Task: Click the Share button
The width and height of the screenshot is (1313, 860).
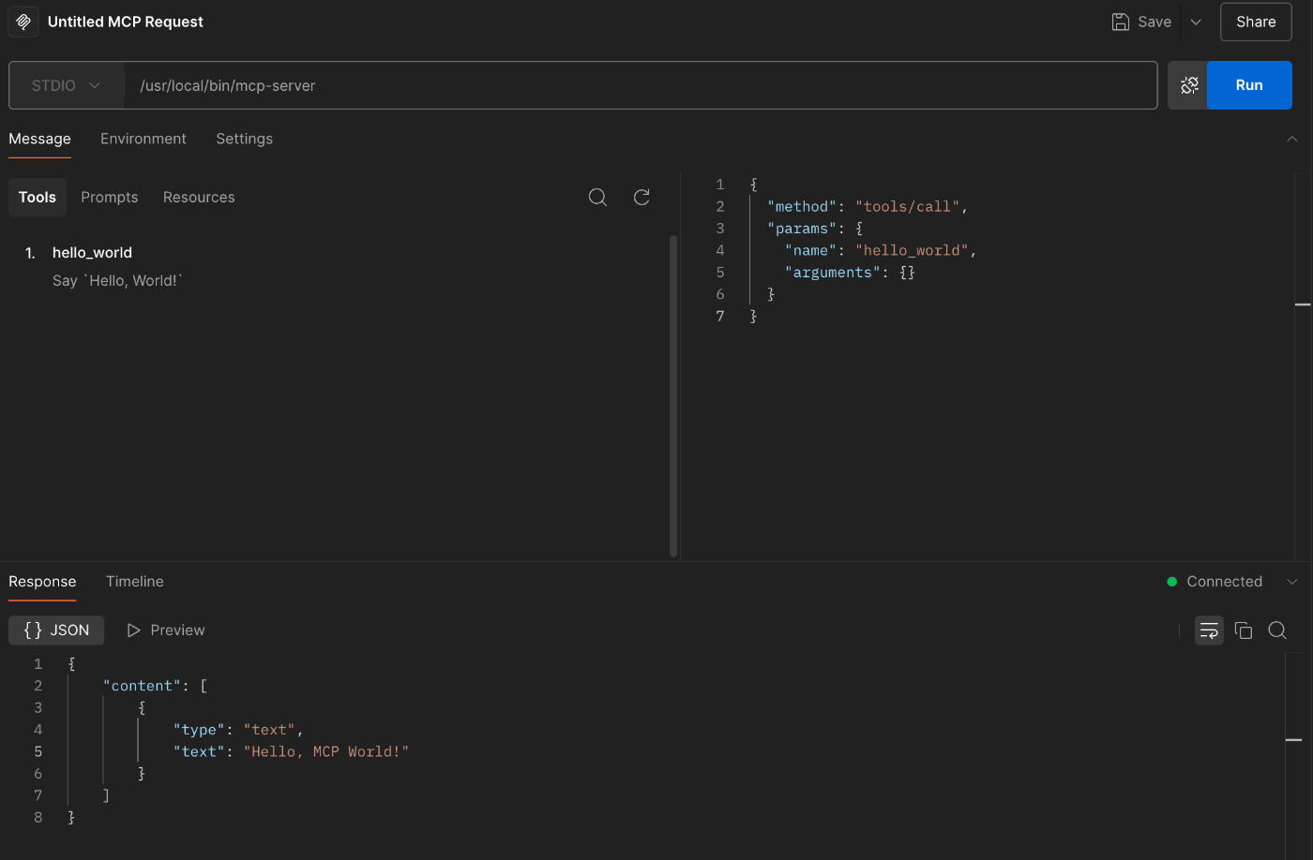Action: click(x=1256, y=22)
